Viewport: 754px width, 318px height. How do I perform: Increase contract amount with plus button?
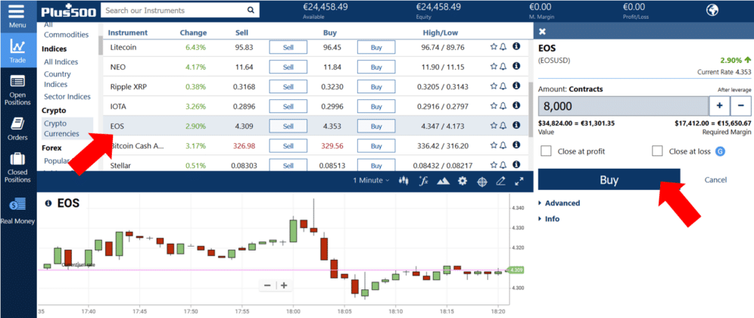(718, 106)
